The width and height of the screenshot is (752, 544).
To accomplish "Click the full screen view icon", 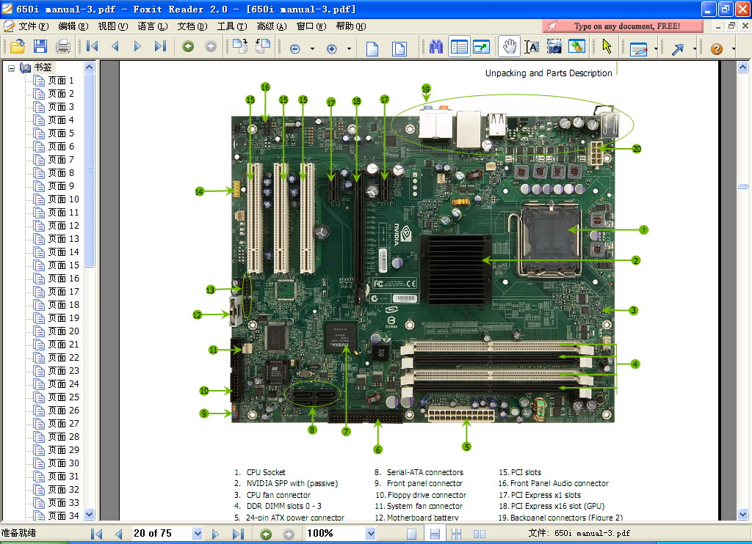I will click(x=481, y=46).
